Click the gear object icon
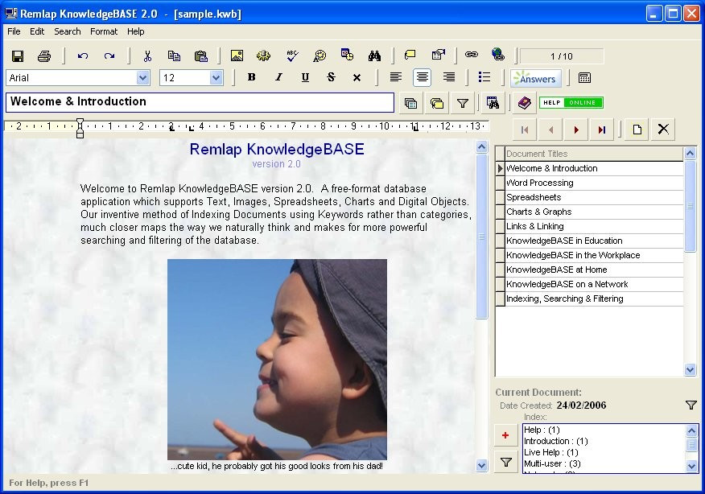705x494 pixels. (x=263, y=56)
